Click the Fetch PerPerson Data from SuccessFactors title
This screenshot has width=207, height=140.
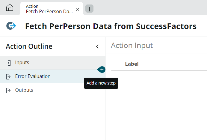(x=111, y=26)
